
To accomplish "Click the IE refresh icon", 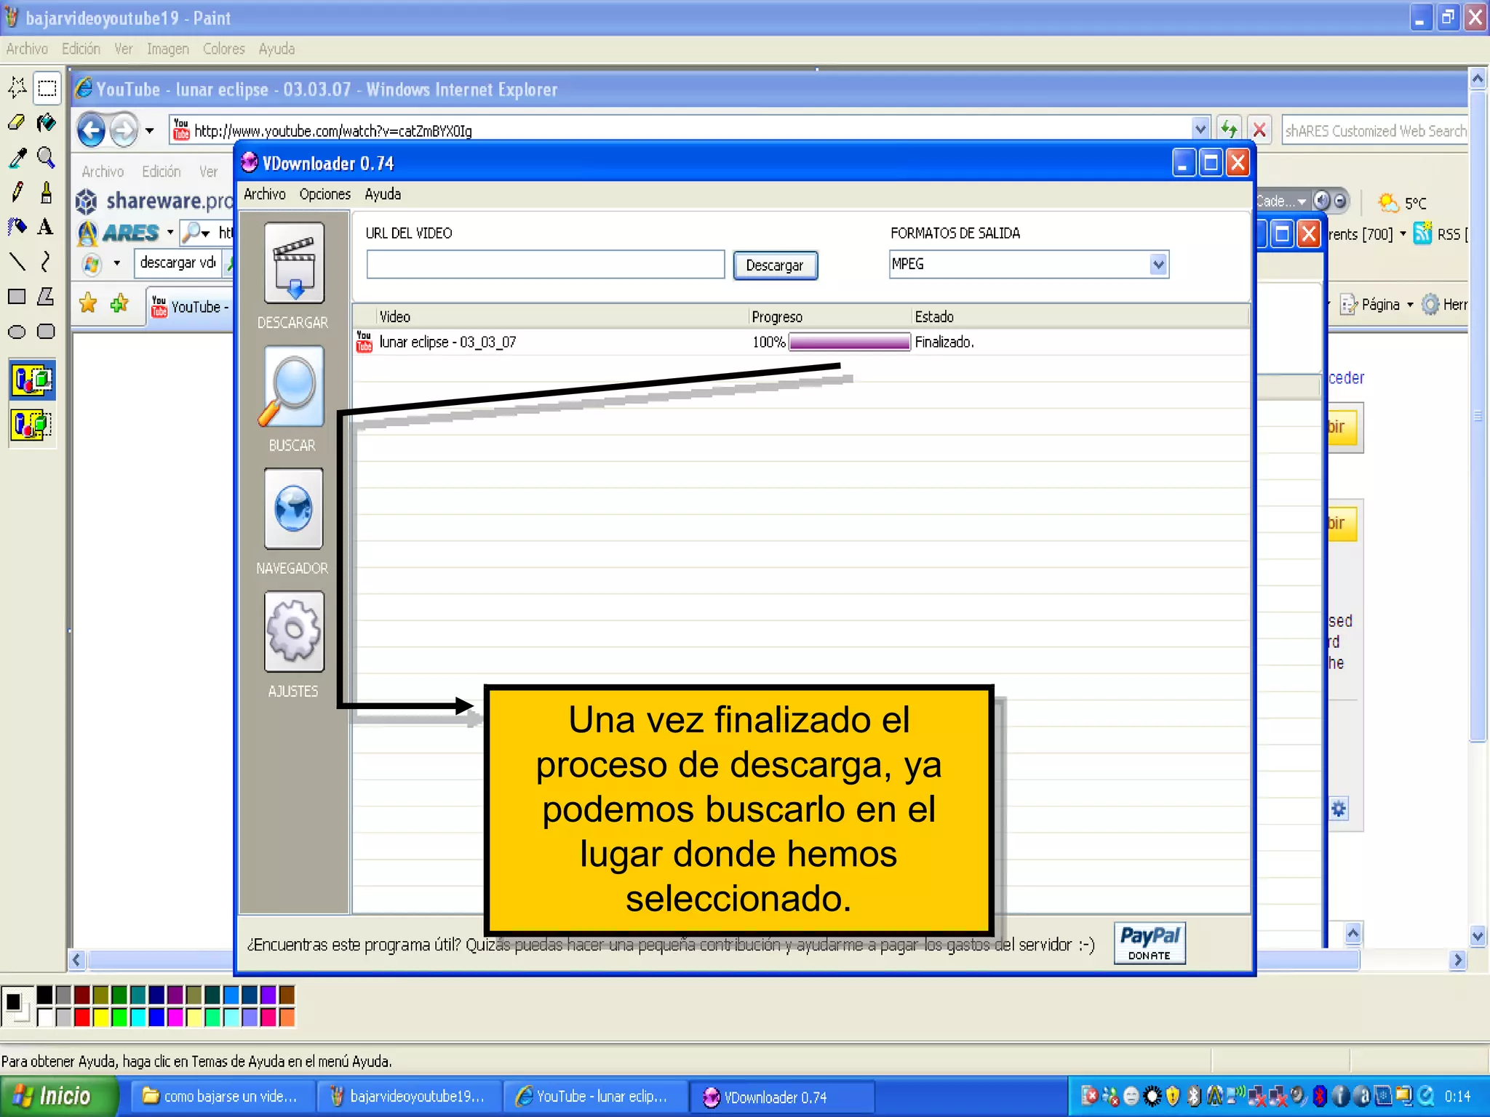I will (1229, 130).
